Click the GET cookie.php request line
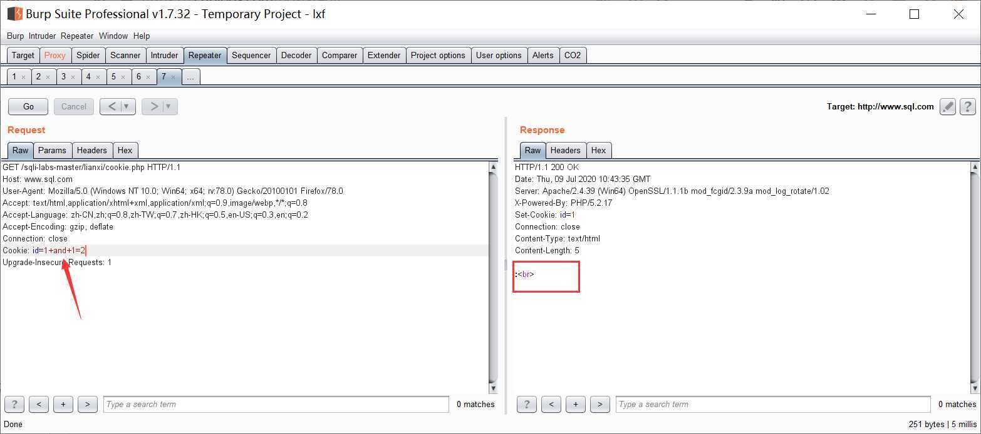Screen dimensions: 981x434 (x=91, y=167)
